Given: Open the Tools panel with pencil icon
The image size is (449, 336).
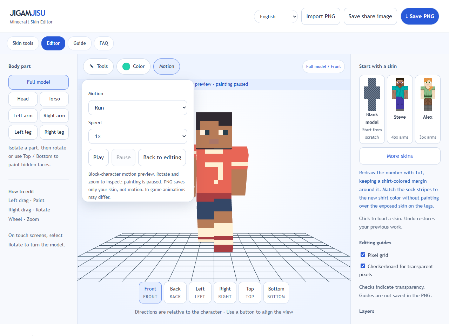Looking at the screenshot, I should [98, 66].
